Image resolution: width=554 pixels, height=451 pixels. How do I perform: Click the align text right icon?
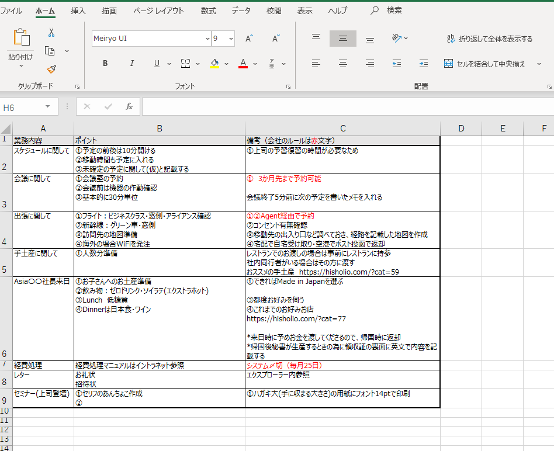(x=370, y=64)
